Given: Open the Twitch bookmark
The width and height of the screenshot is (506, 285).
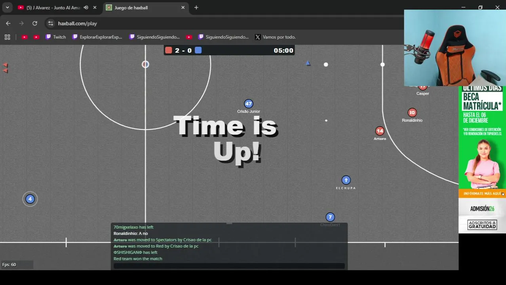Looking at the screenshot, I should 55,37.
